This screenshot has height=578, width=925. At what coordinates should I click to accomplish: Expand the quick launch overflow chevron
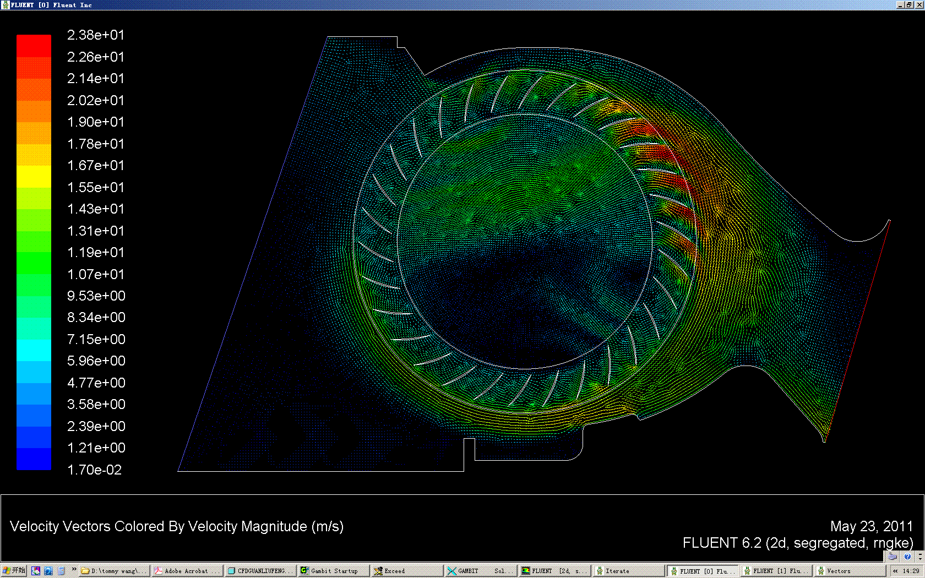[x=74, y=570]
